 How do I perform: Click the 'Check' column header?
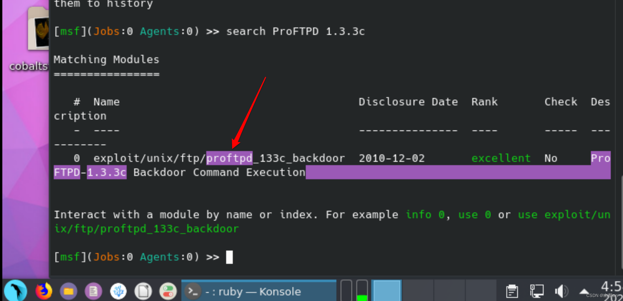[x=561, y=102]
